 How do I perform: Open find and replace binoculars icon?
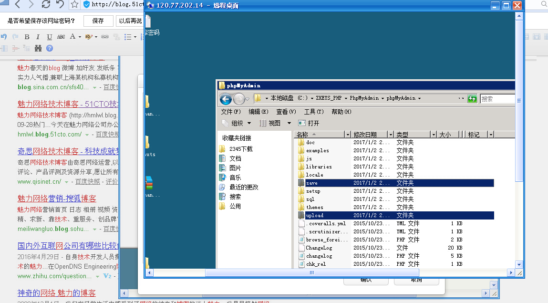pos(38,48)
